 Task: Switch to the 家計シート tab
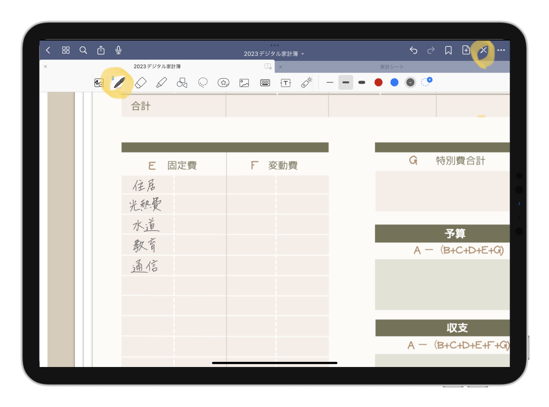(391, 67)
